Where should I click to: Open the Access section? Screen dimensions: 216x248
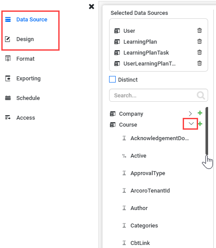tap(26, 117)
